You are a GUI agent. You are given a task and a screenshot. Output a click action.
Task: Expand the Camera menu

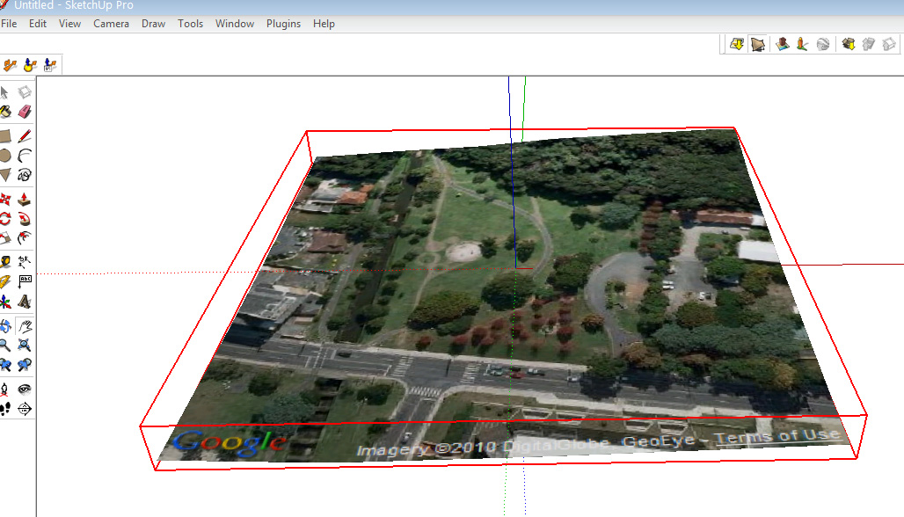111,24
